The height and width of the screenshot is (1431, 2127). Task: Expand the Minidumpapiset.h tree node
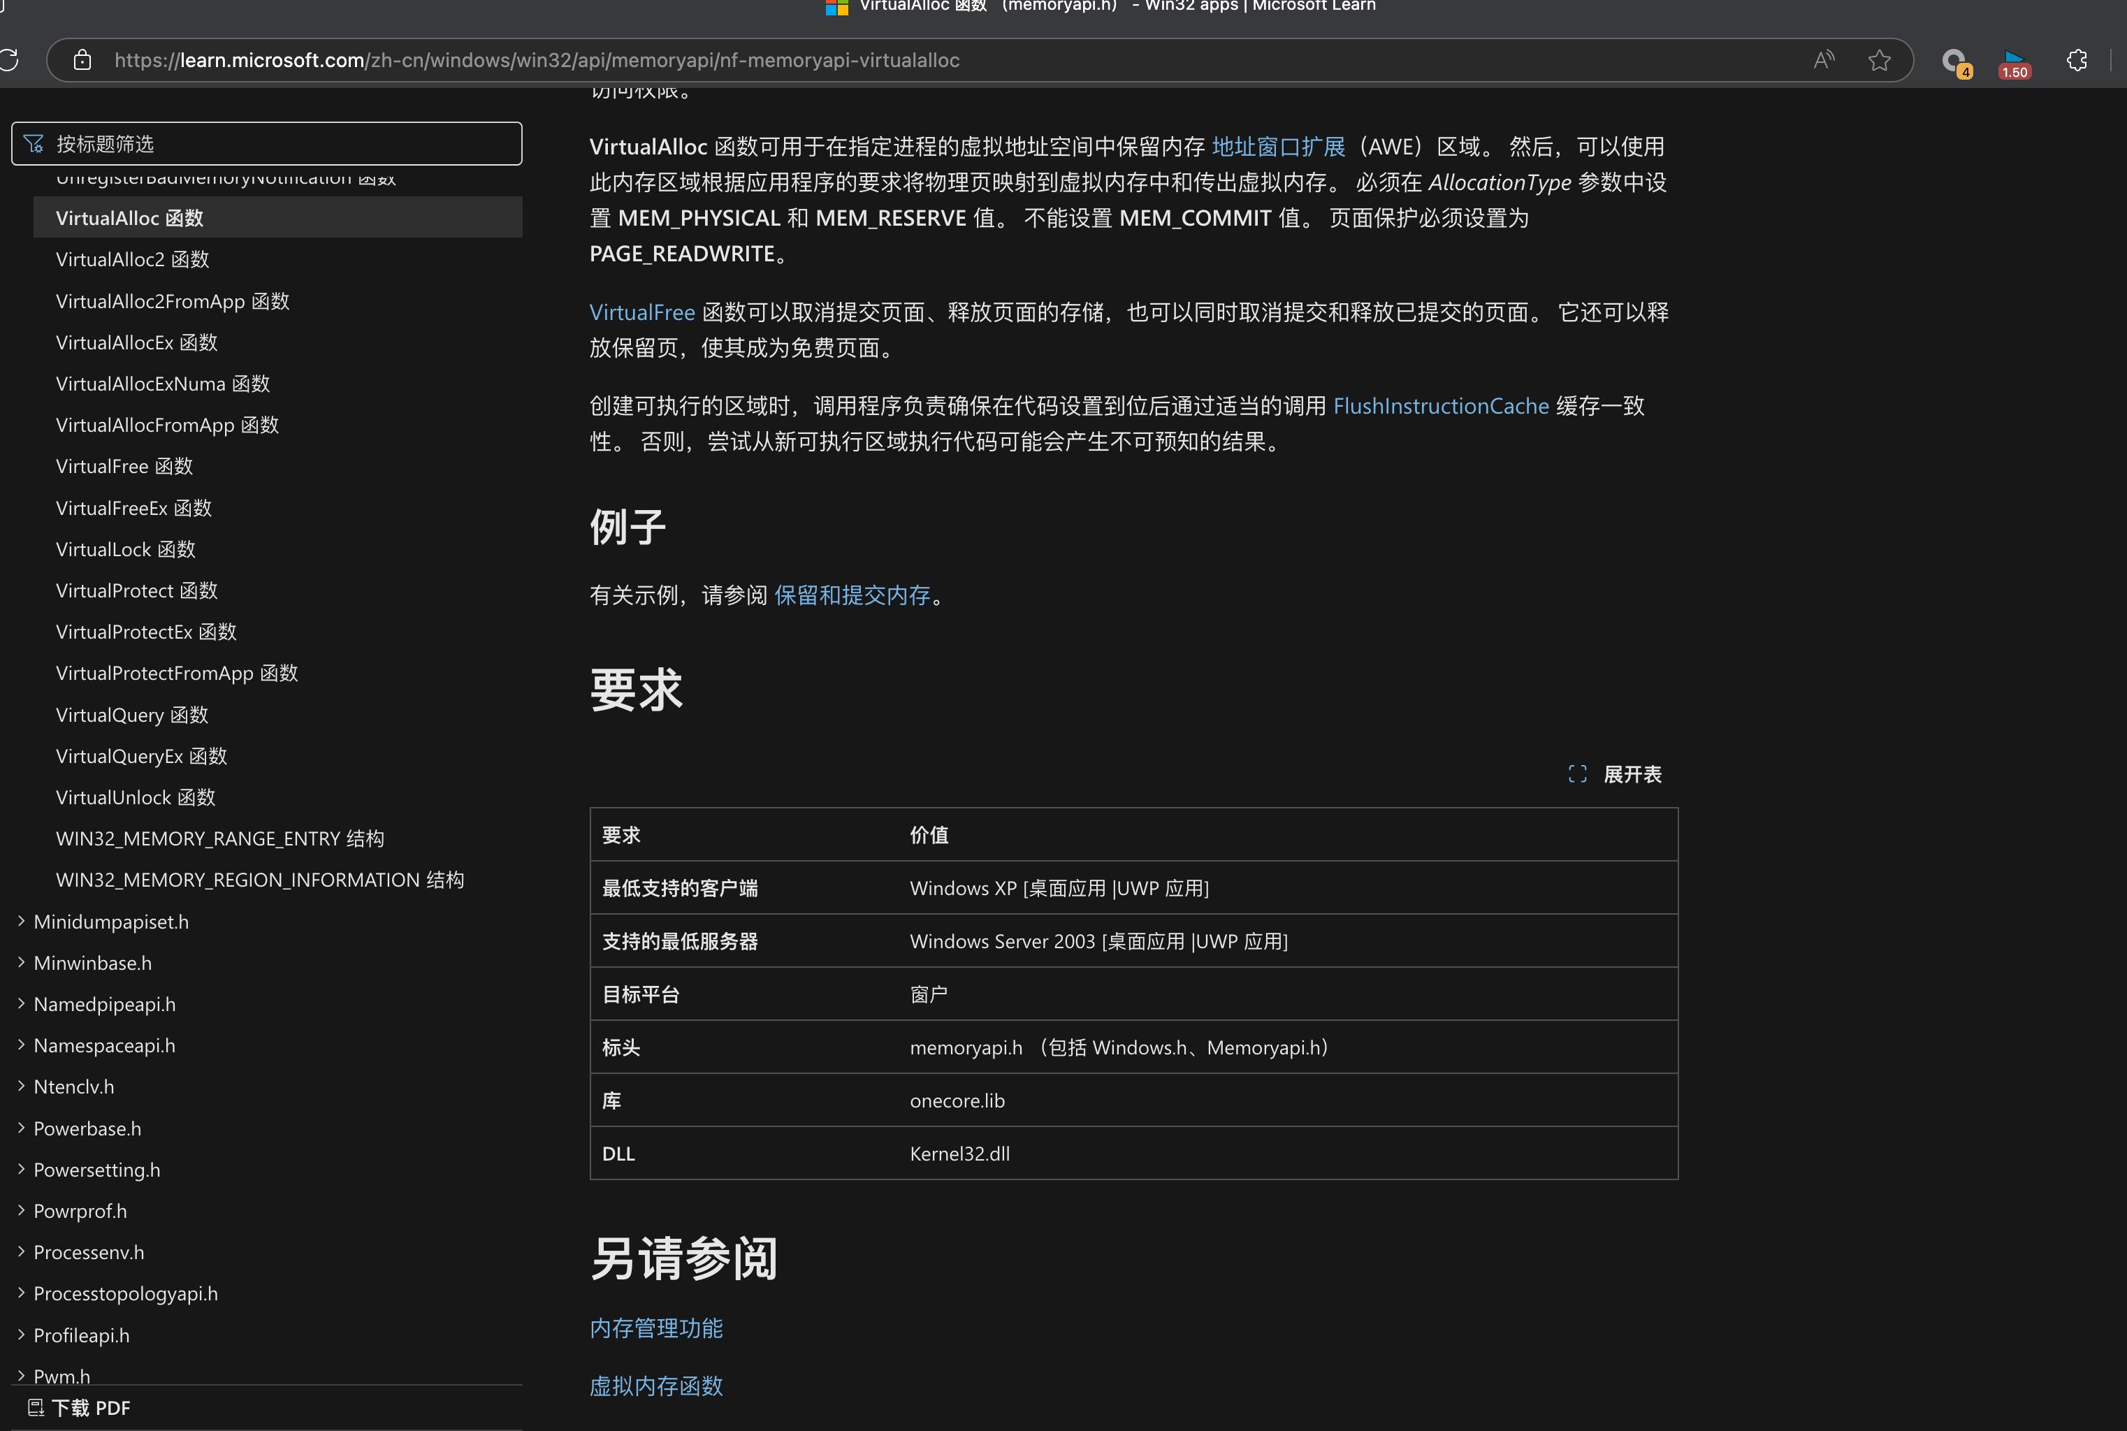coord(21,921)
